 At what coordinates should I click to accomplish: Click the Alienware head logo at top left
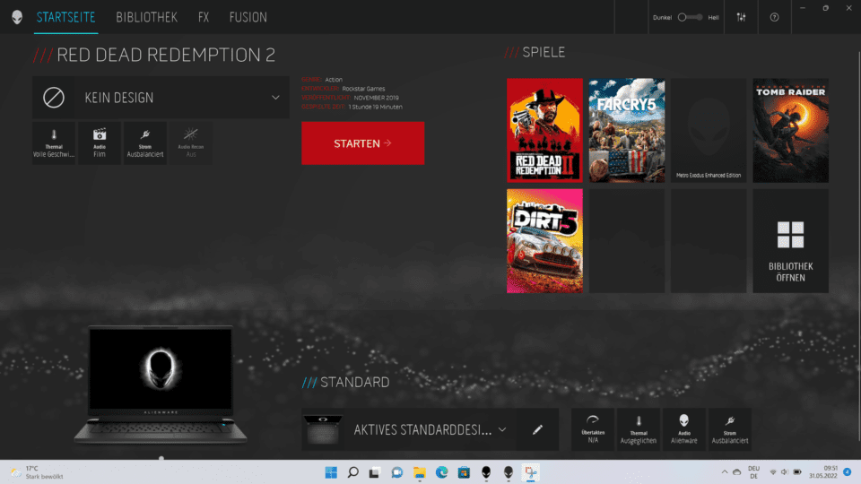[17, 17]
